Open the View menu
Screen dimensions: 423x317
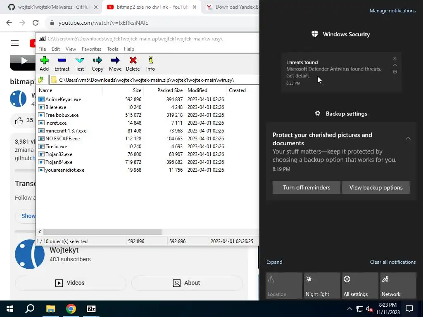71,49
